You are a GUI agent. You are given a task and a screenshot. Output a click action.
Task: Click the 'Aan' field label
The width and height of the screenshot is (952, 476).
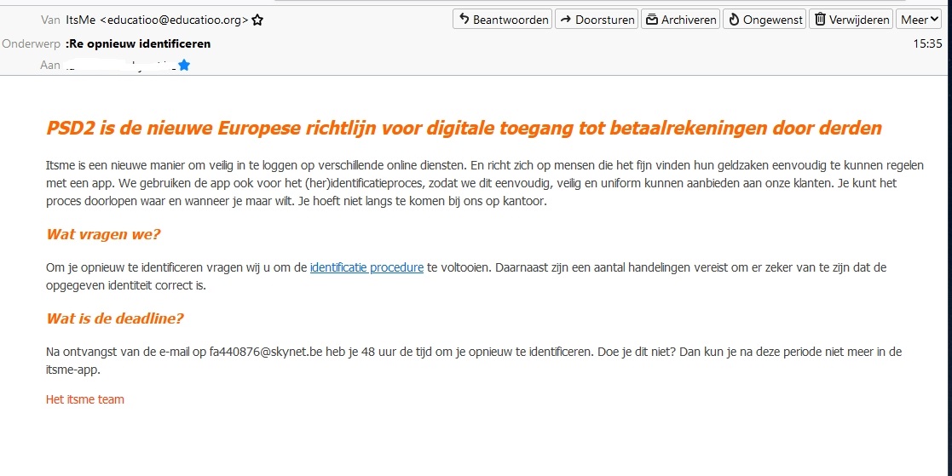(x=50, y=65)
